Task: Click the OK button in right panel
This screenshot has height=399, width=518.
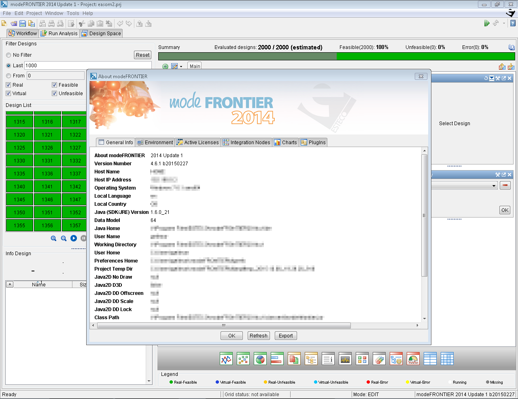Action: [x=505, y=210]
